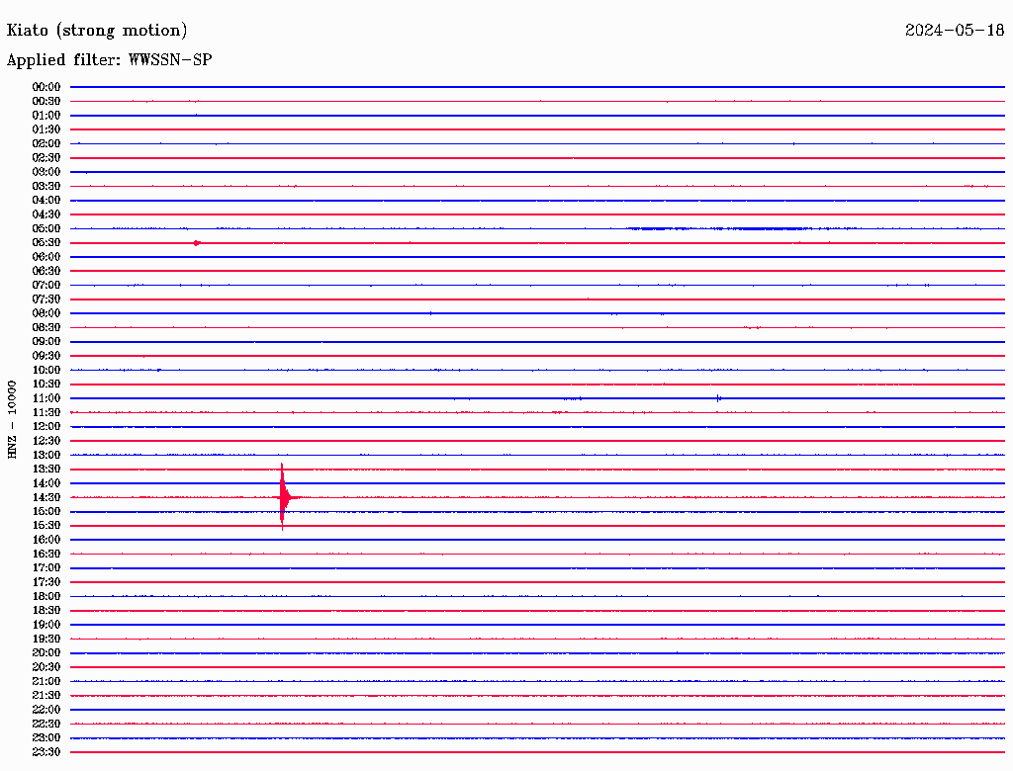Select the 19:30 time label
Screen dimensions: 1013x771
pos(46,639)
